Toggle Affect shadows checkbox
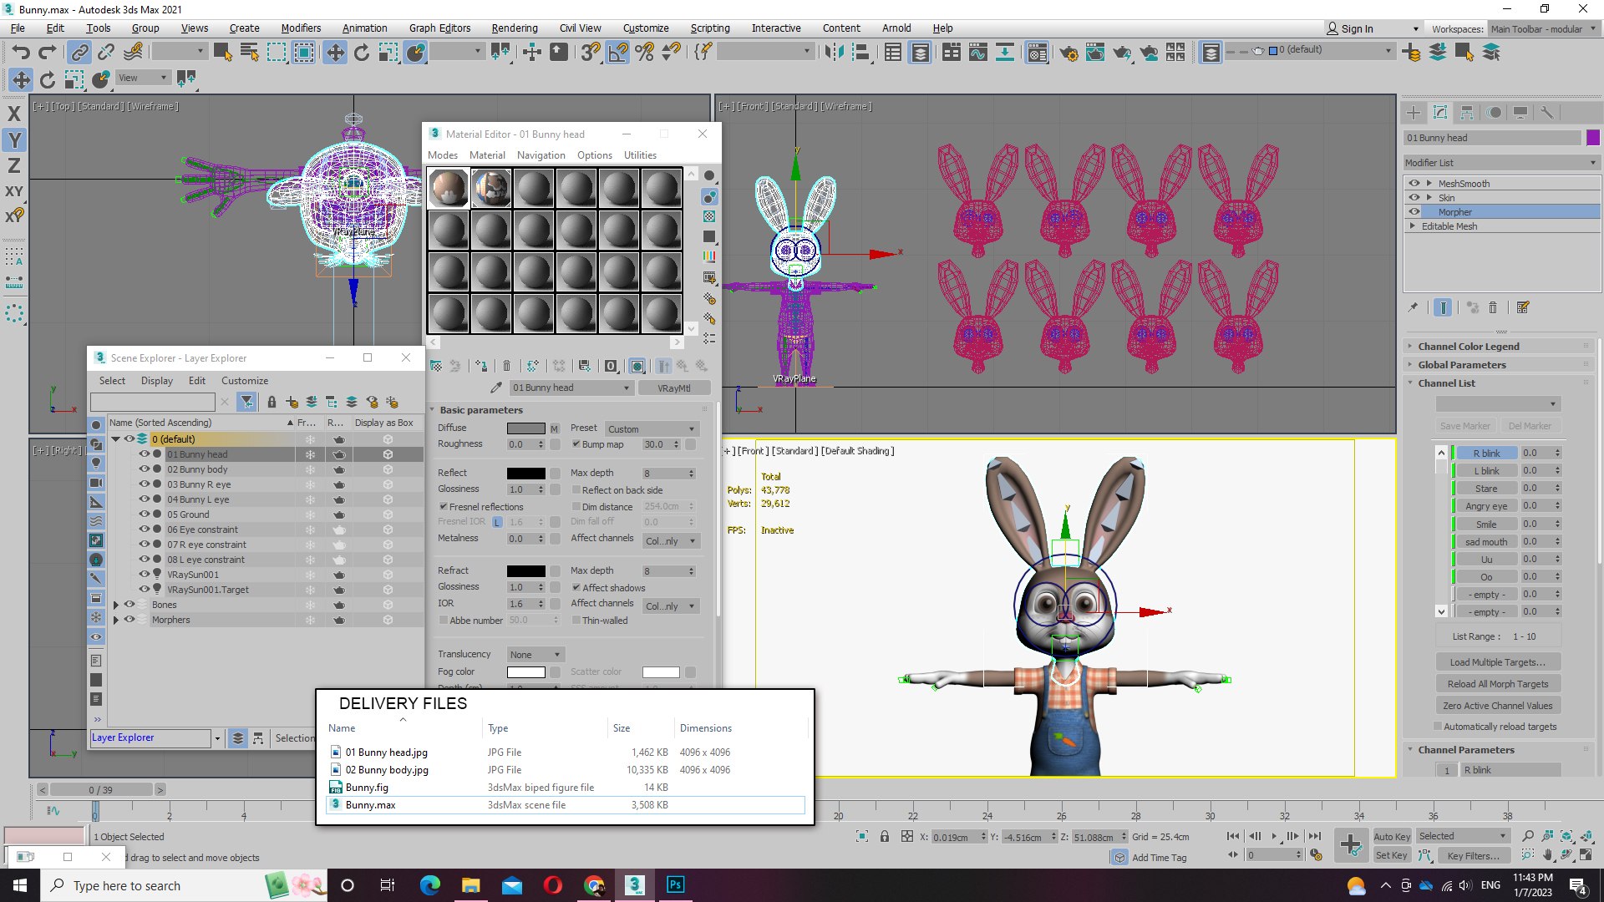 point(576,588)
